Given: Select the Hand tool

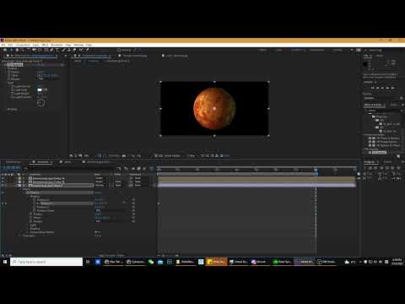Looking at the screenshot, I should tap(17, 50).
